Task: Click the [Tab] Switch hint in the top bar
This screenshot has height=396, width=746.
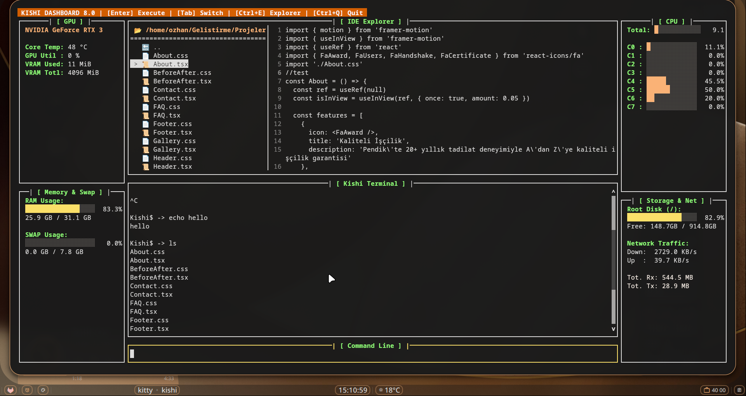Action: (x=200, y=13)
